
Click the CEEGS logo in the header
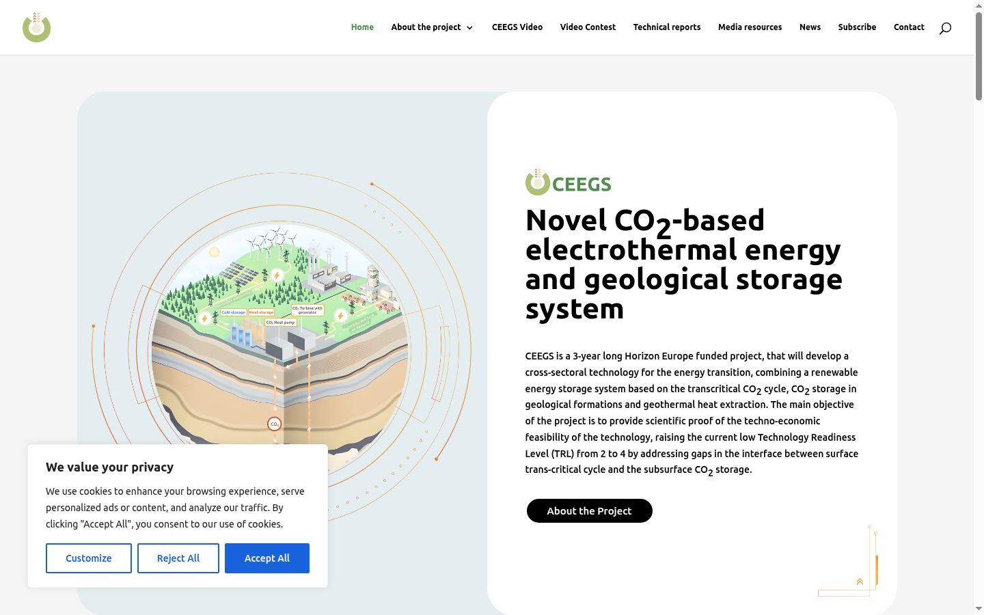point(36,27)
